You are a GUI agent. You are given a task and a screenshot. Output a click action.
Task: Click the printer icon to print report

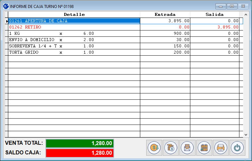click(220, 148)
